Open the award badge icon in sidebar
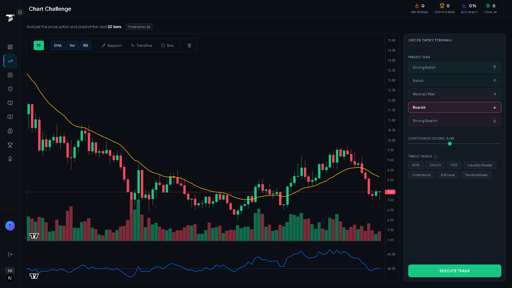 pyautogui.click(x=10, y=159)
